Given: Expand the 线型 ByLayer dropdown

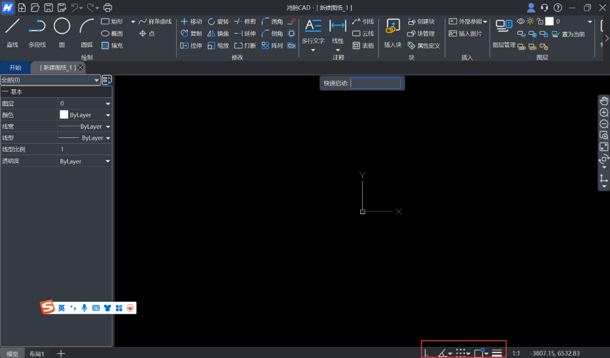Looking at the screenshot, I should click(x=108, y=138).
